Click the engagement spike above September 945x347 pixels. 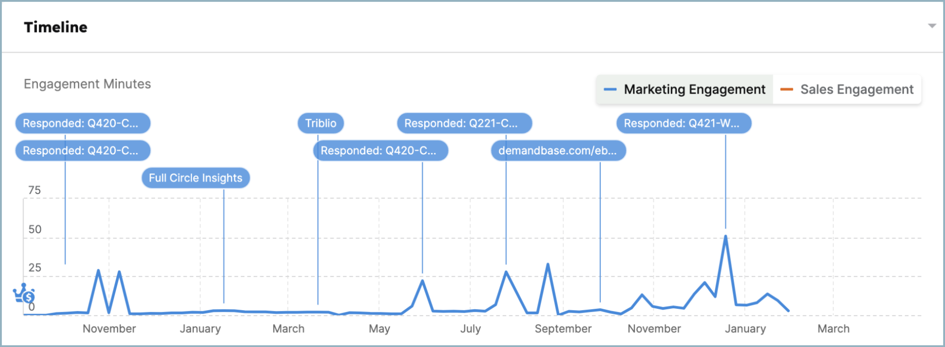point(547,264)
